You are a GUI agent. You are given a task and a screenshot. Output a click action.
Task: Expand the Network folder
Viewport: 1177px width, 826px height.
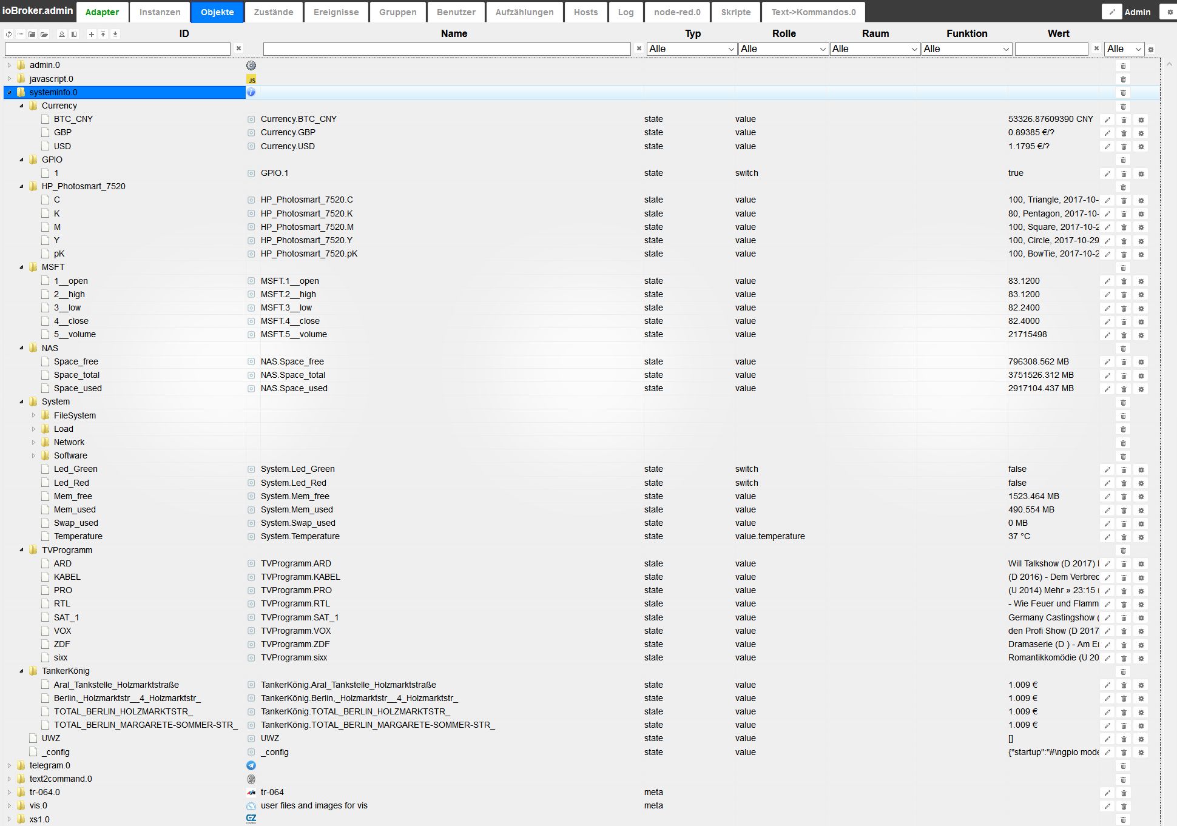(33, 442)
